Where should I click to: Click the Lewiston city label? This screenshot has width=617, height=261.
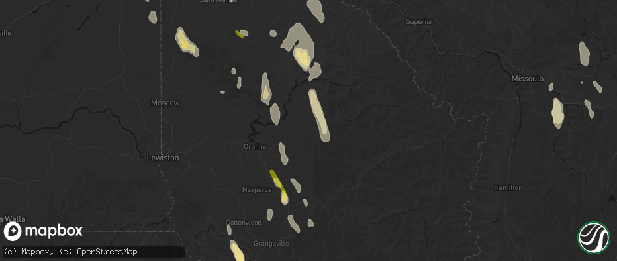(x=162, y=158)
